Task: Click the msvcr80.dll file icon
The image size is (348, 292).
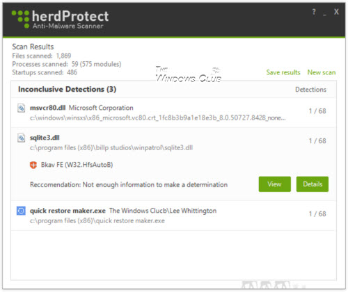Action: (21, 108)
